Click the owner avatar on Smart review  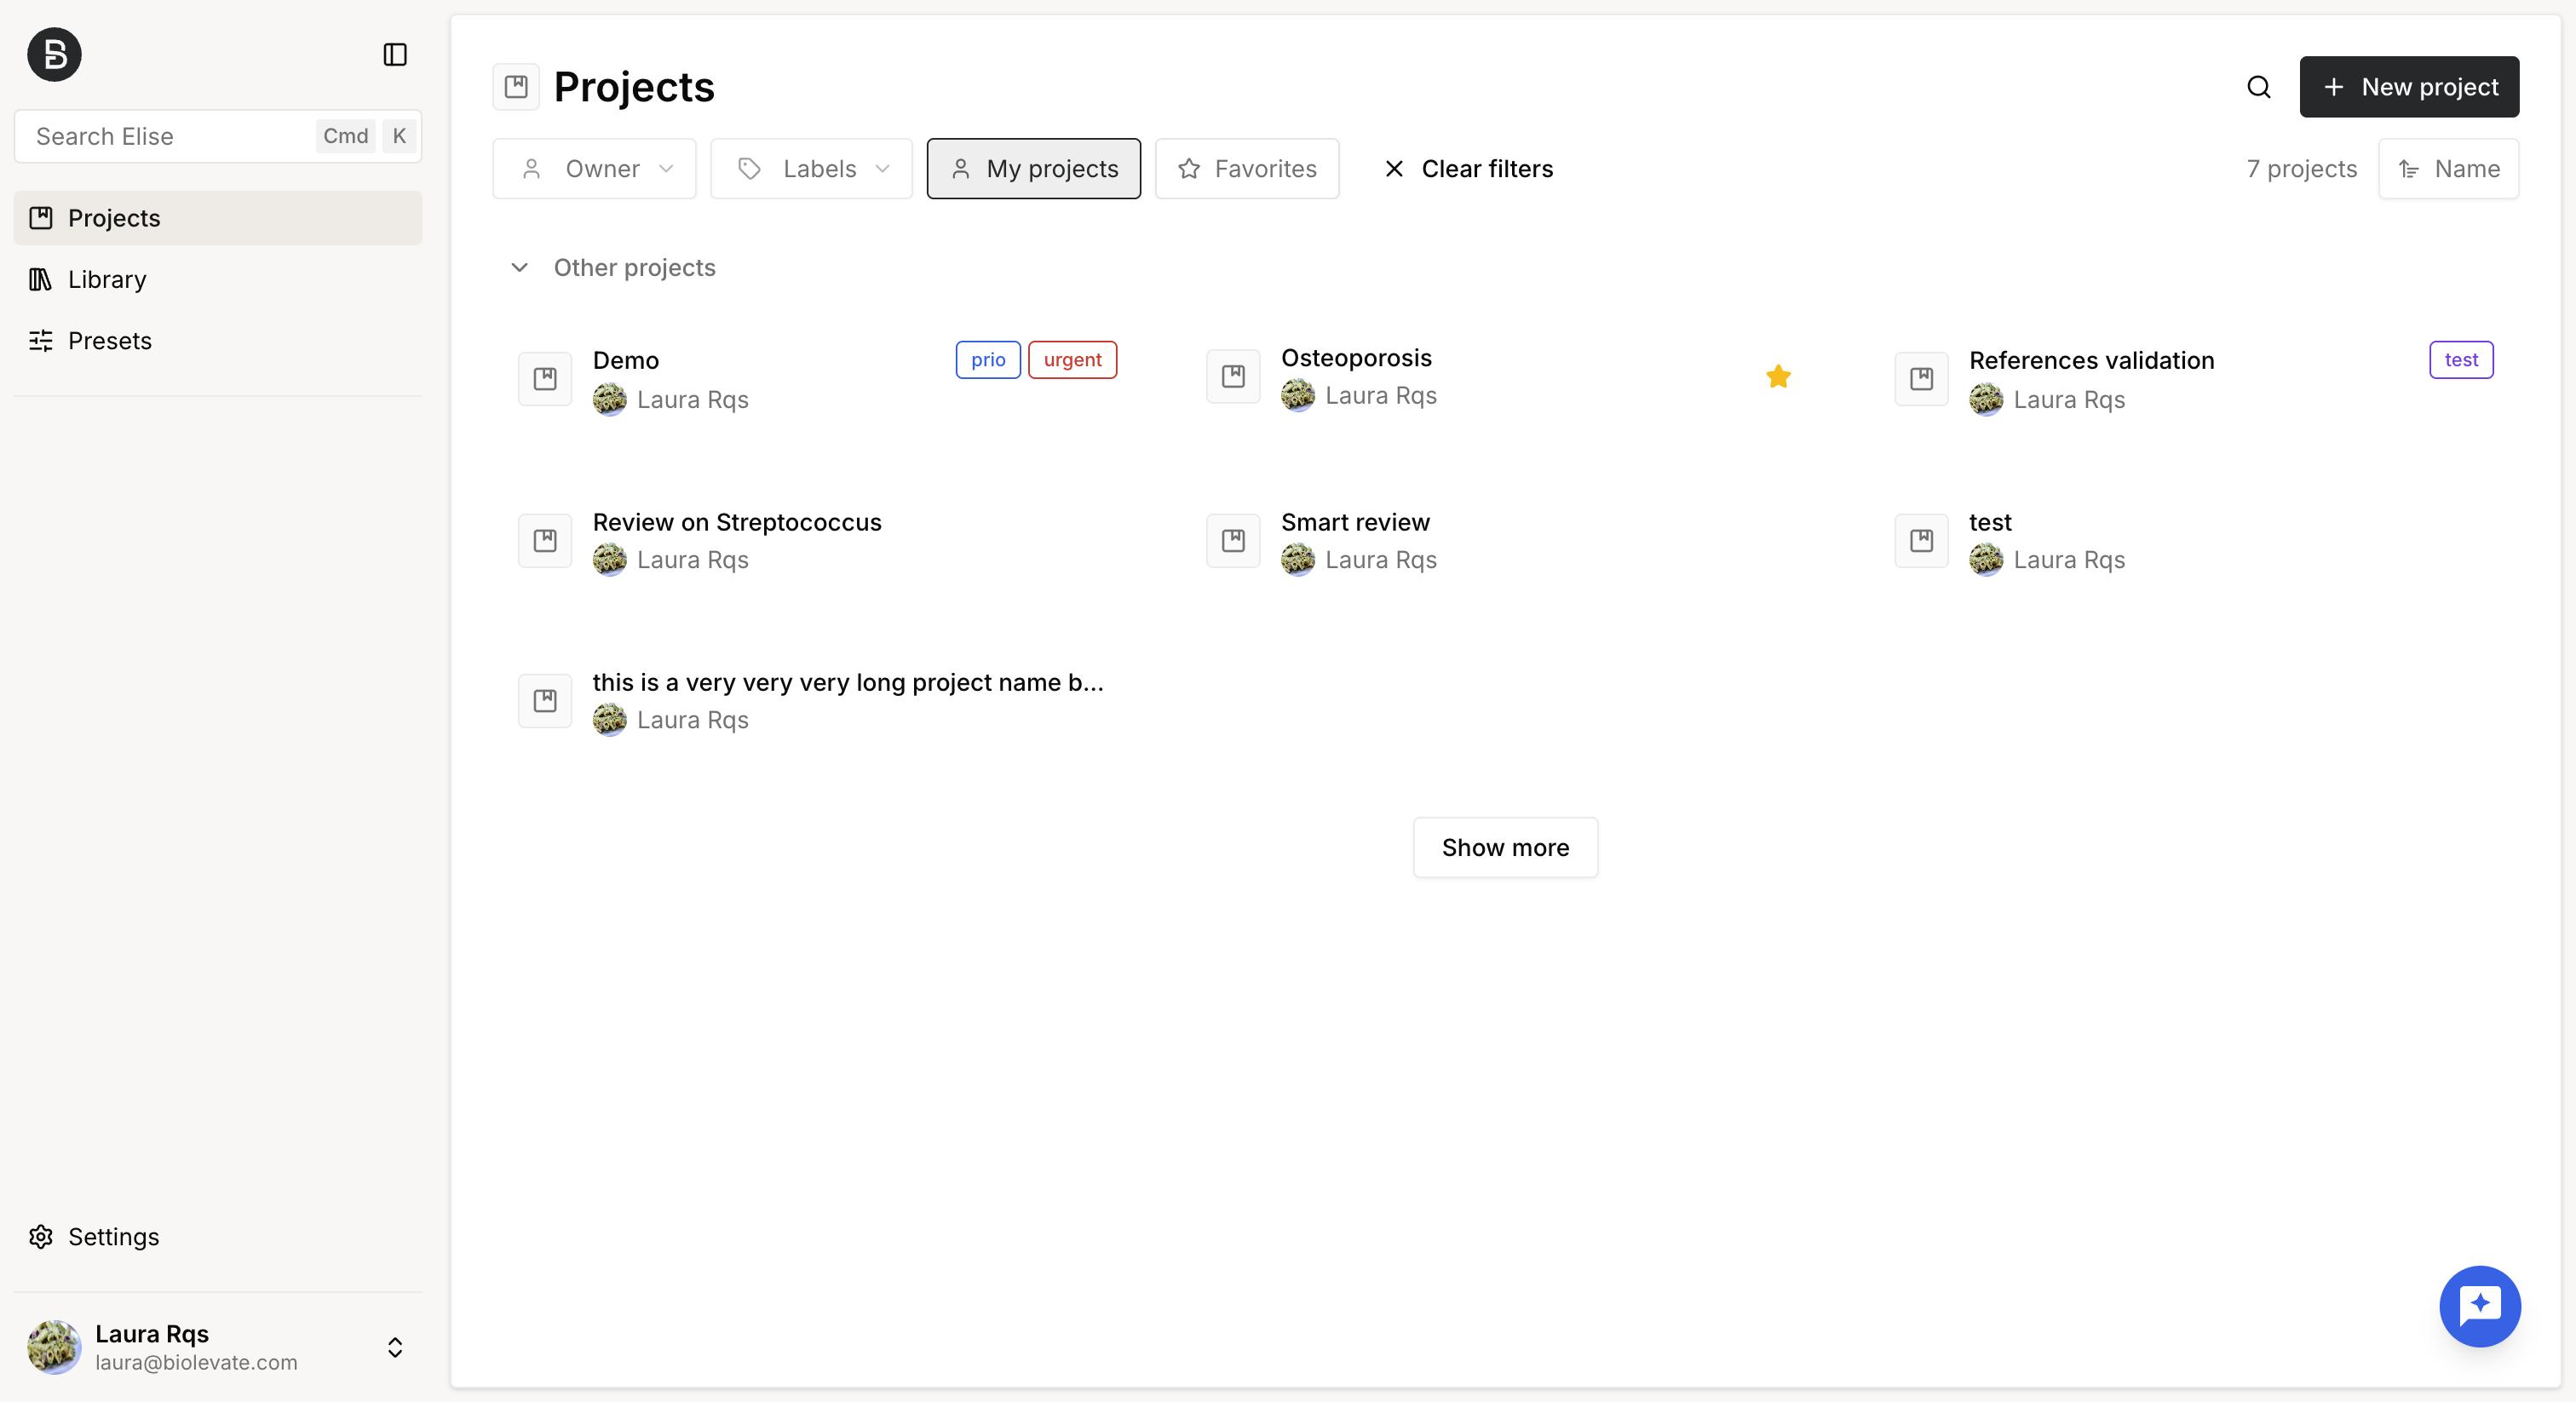pyautogui.click(x=1297, y=560)
